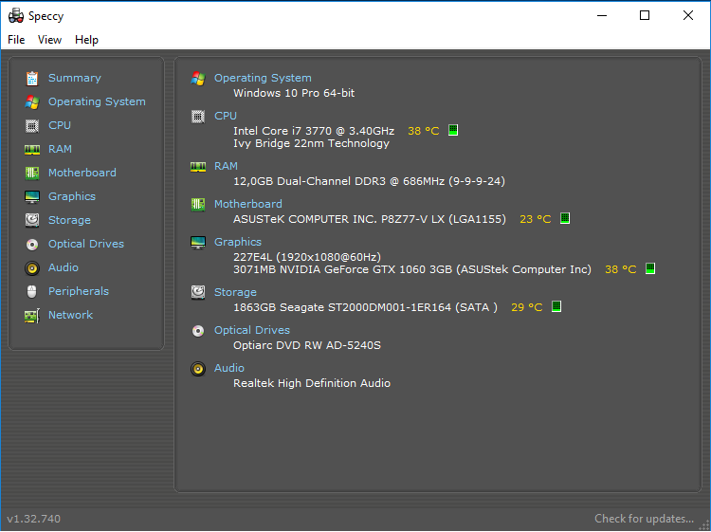711x532 pixels.
Task: Click the Storage drive icon in sidebar
Action: click(x=32, y=220)
